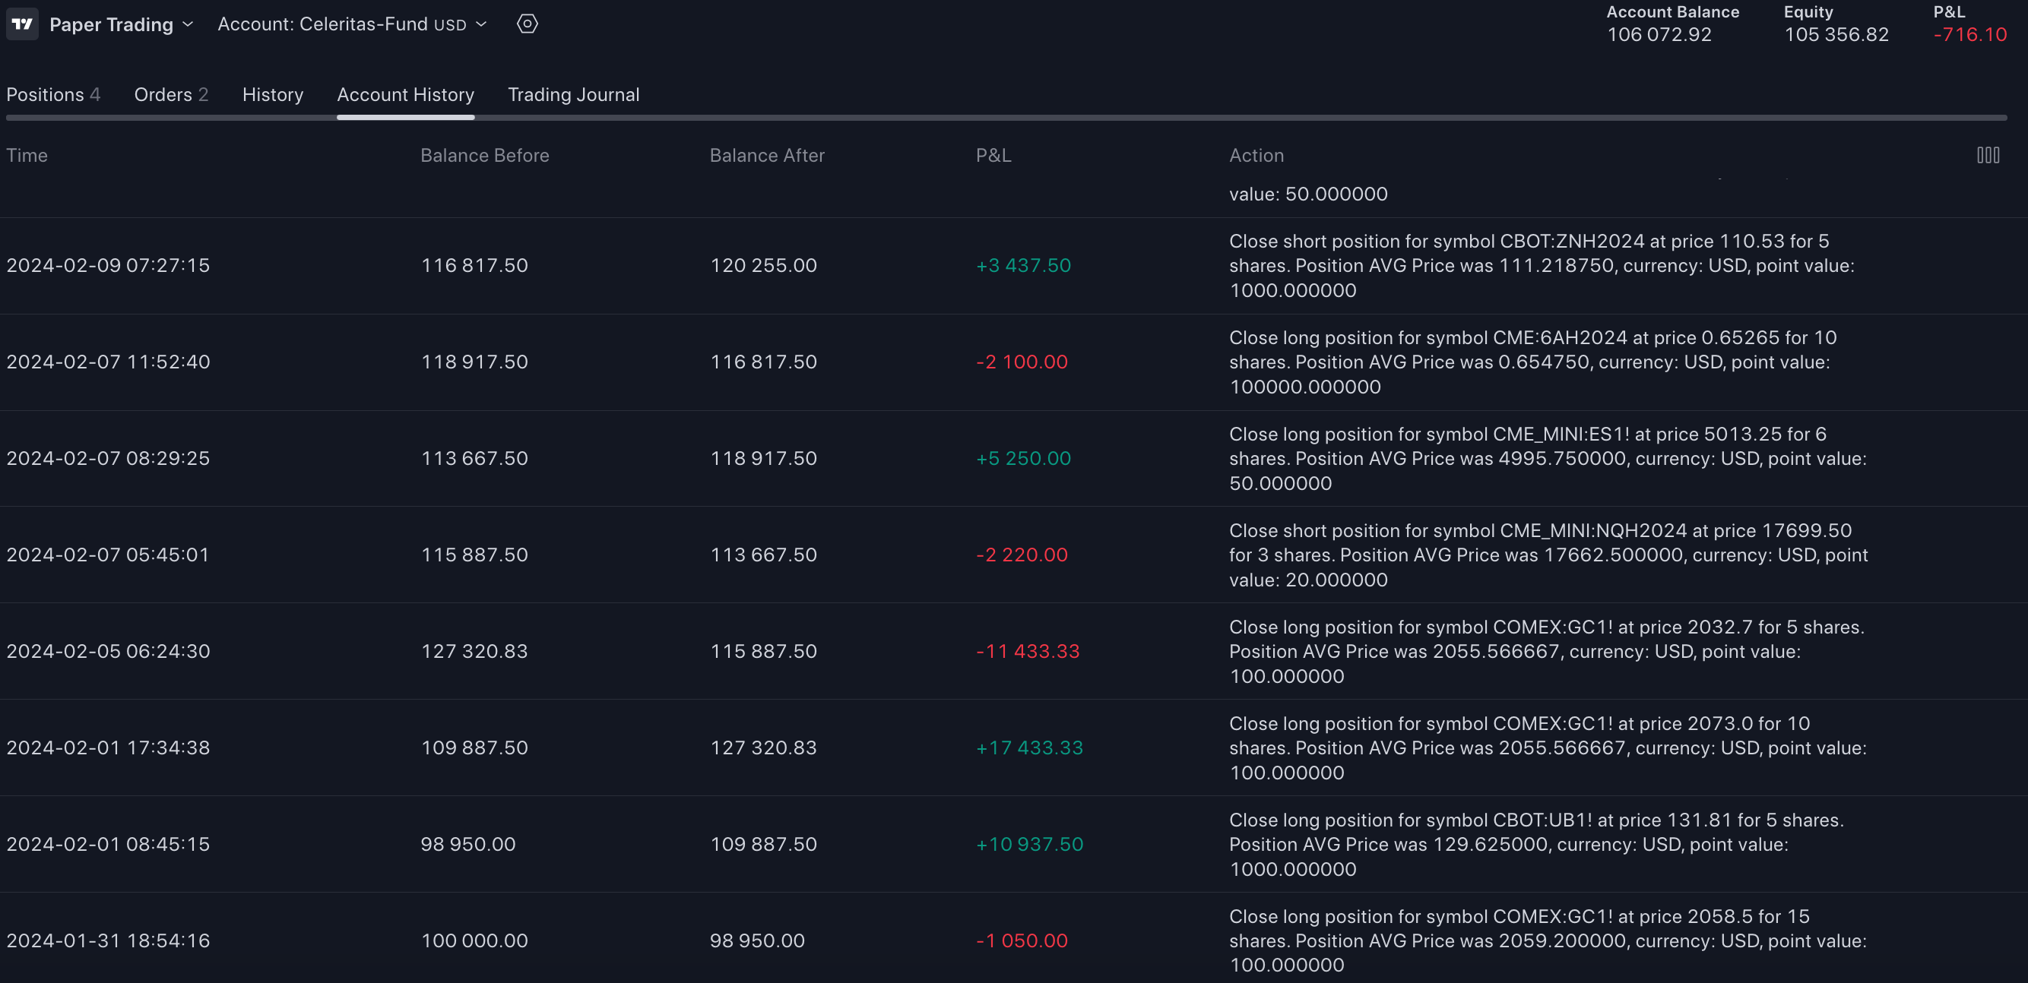Image resolution: width=2028 pixels, height=983 pixels.
Task: Expand the Celeritas-Fund account dropdown
Action: click(352, 24)
